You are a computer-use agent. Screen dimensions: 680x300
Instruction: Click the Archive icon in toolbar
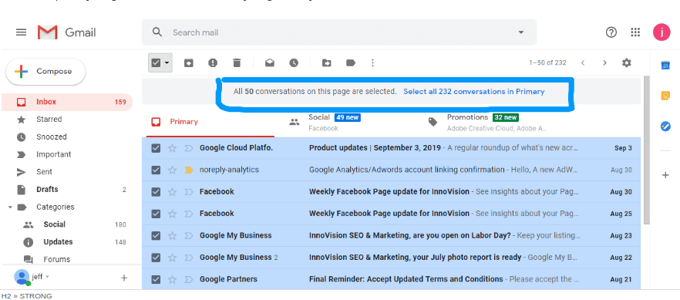189,63
